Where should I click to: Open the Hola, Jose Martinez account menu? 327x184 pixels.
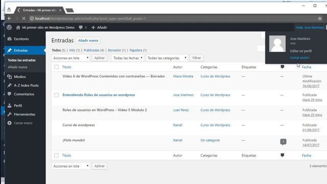click(310, 27)
